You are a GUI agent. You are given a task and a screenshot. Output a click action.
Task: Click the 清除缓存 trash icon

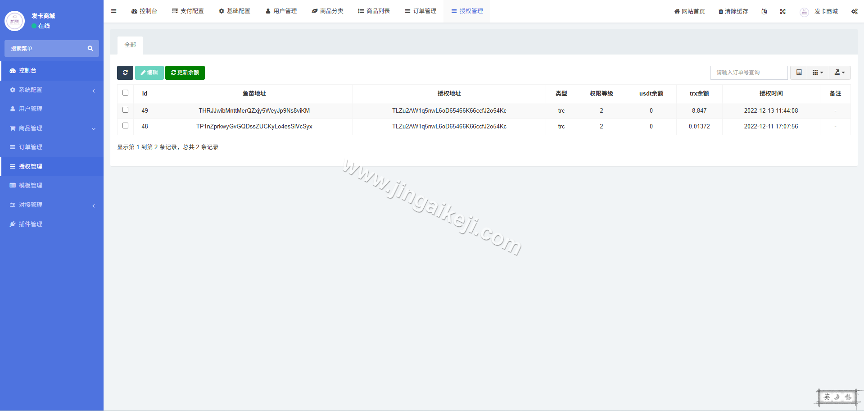click(x=721, y=11)
